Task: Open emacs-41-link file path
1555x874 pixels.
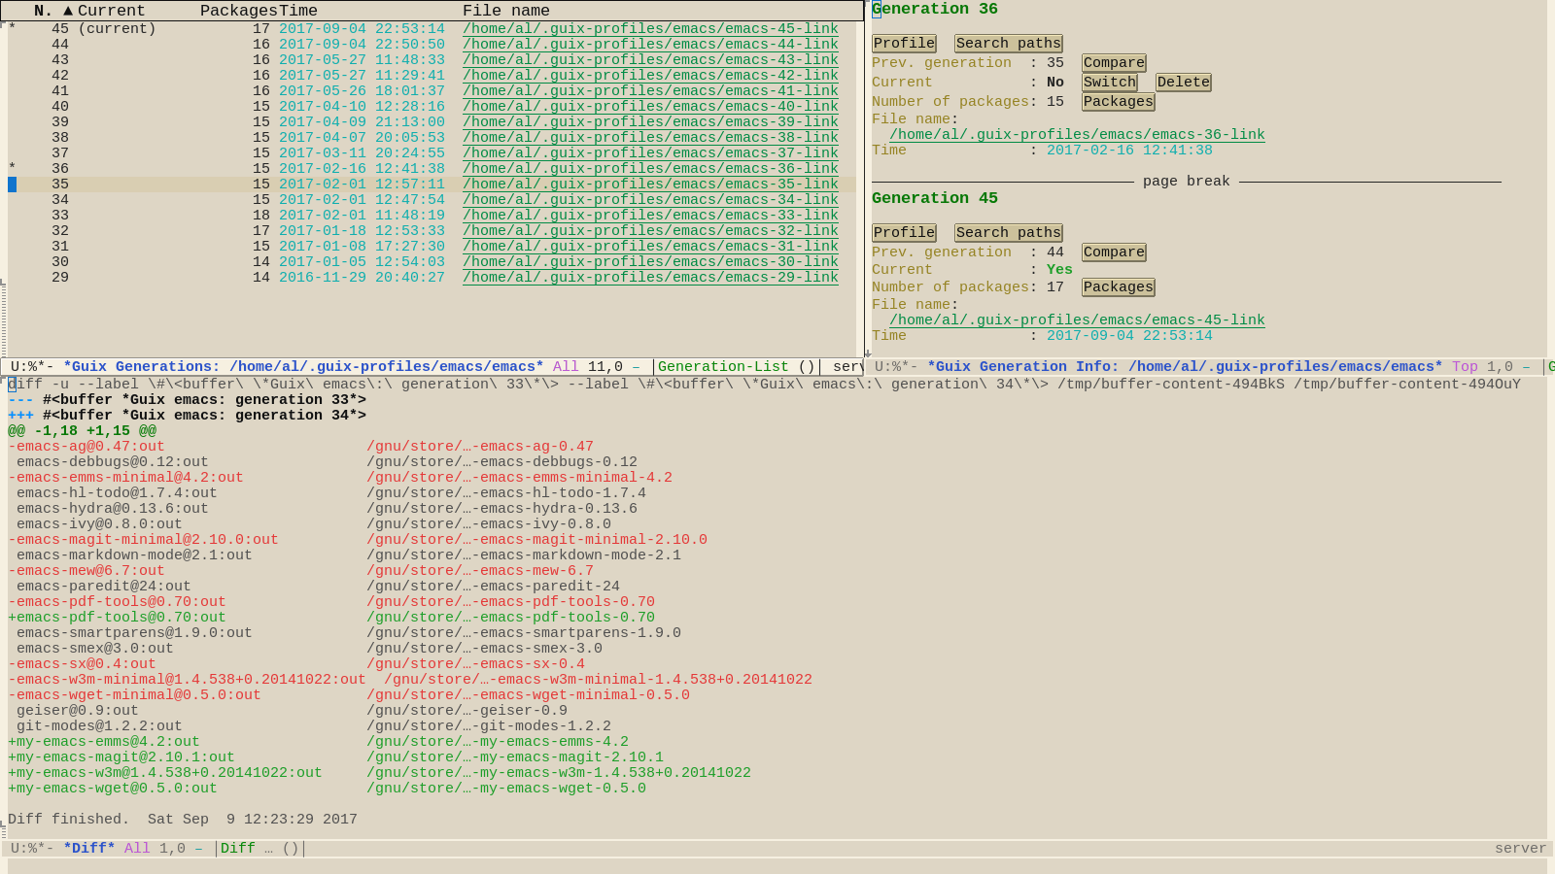Action: pyautogui.click(x=650, y=91)
